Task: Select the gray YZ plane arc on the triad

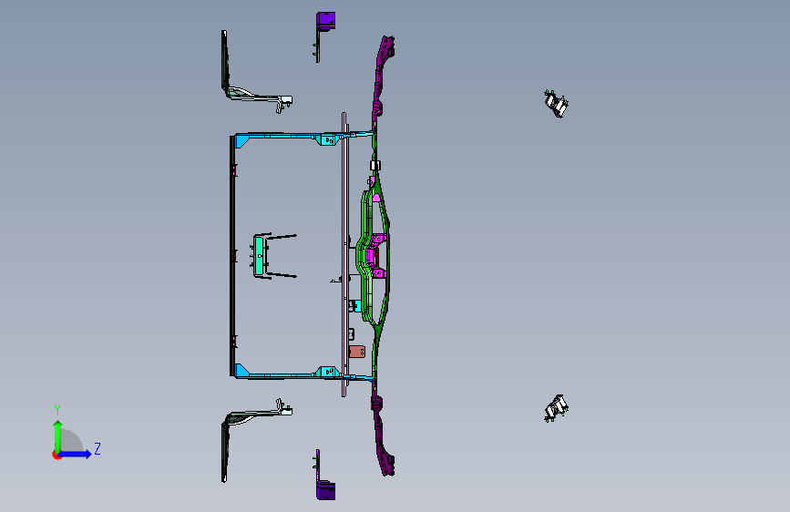Action: click(72, 441)
